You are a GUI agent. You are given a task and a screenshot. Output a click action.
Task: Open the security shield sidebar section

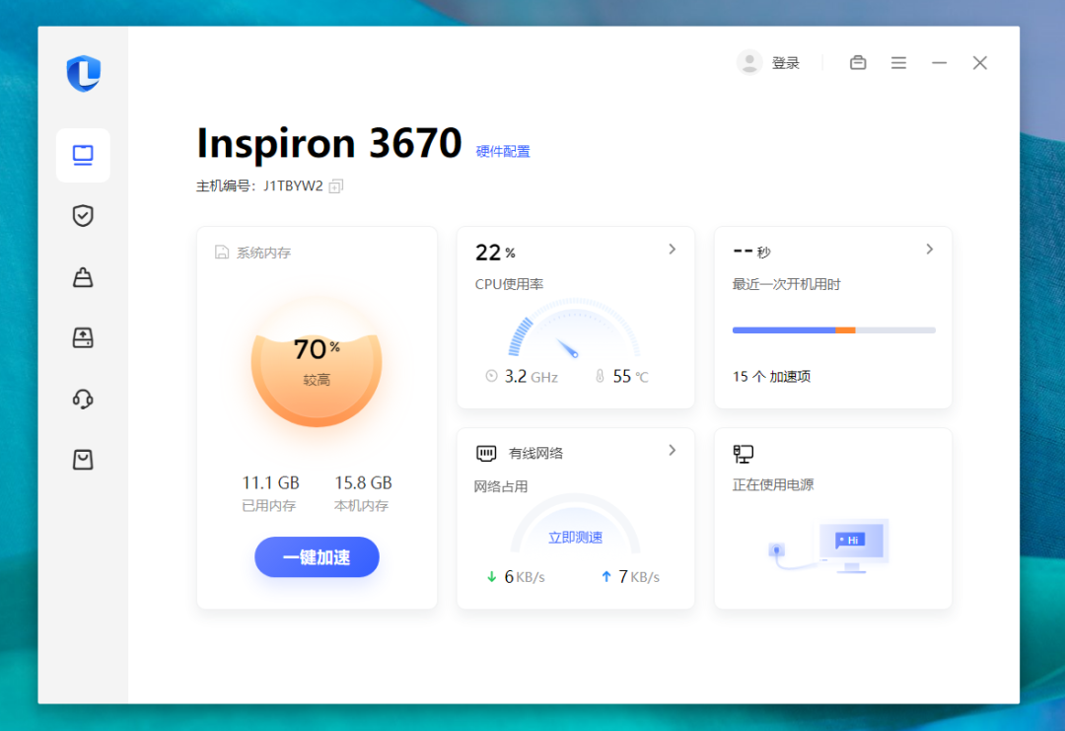click(83, 216)
